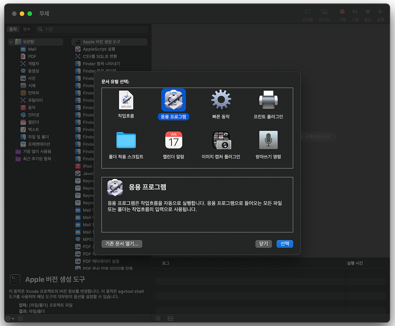Switch to the 동작 tab
Viewport: 395px width, 326px height.
coord(13,29)
